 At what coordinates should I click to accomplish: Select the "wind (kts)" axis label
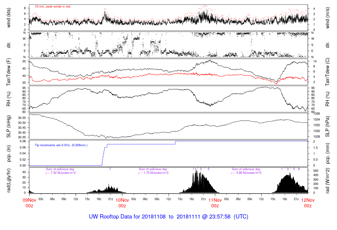[9, 18]
